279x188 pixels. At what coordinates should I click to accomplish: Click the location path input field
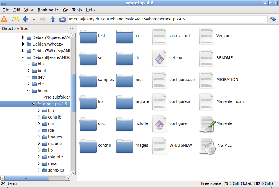[x=168, y=19]
